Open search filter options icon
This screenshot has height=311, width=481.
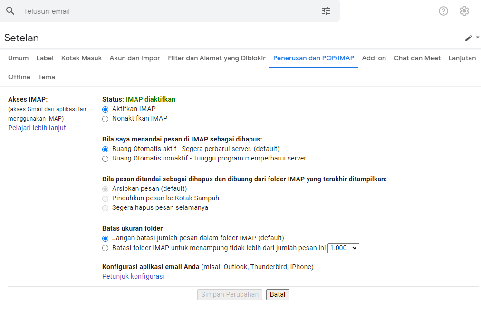coord(326,11)
